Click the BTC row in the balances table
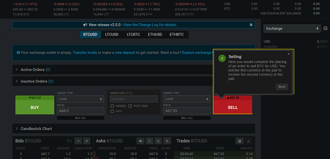 (272, 9)
